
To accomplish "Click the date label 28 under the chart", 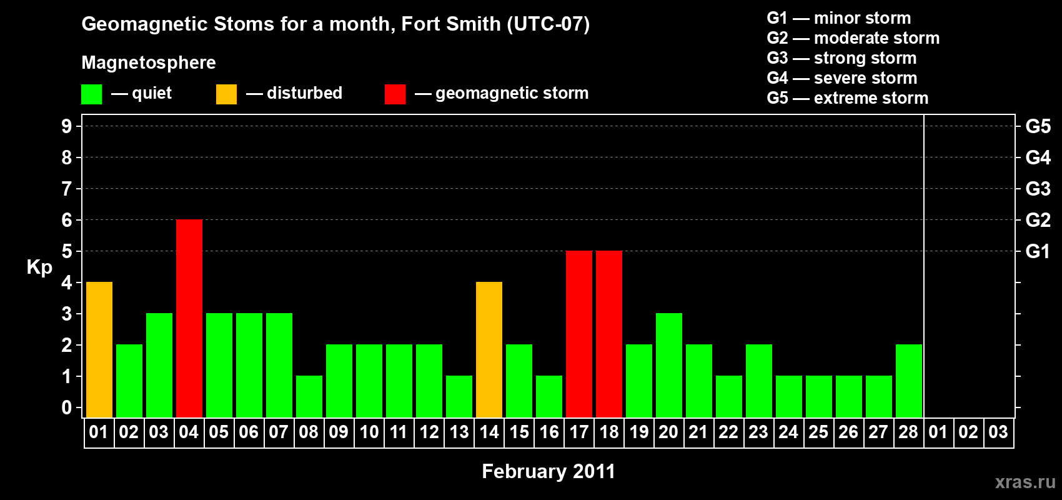I will pyautogui.click(x=909, y=432).
